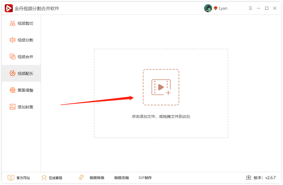The image size is (283, 185).
Task: Click the user avatar picture
Action: pos(208,8)
